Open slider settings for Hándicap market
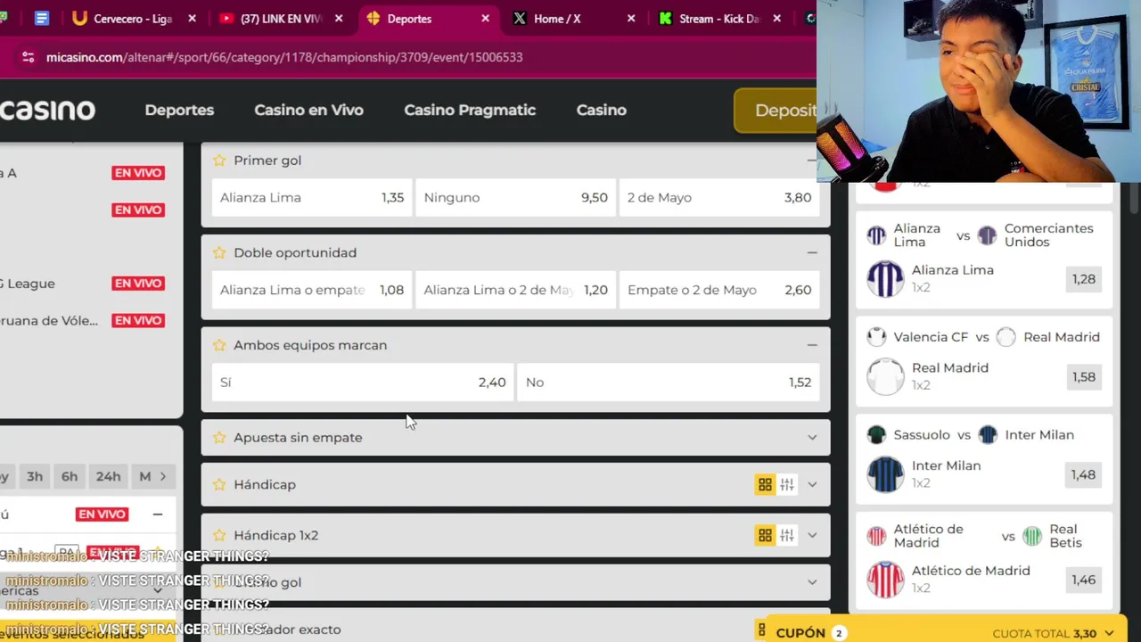 (x=787, y=485)
